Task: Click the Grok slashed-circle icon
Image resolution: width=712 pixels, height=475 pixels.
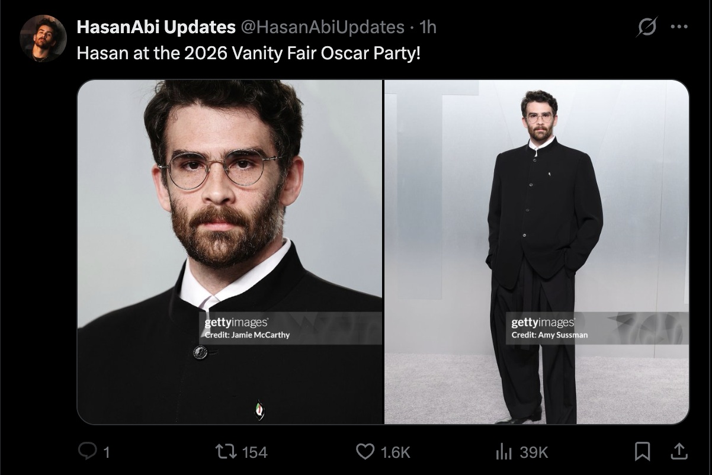Action: [646, 27]
